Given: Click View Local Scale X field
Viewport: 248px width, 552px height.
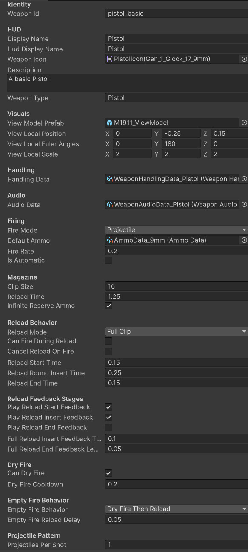Looking at the screenshot, I should 132,154.
